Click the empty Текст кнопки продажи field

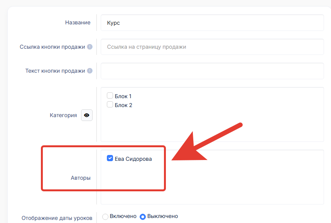pyautogui.click(x=212, y=71)
